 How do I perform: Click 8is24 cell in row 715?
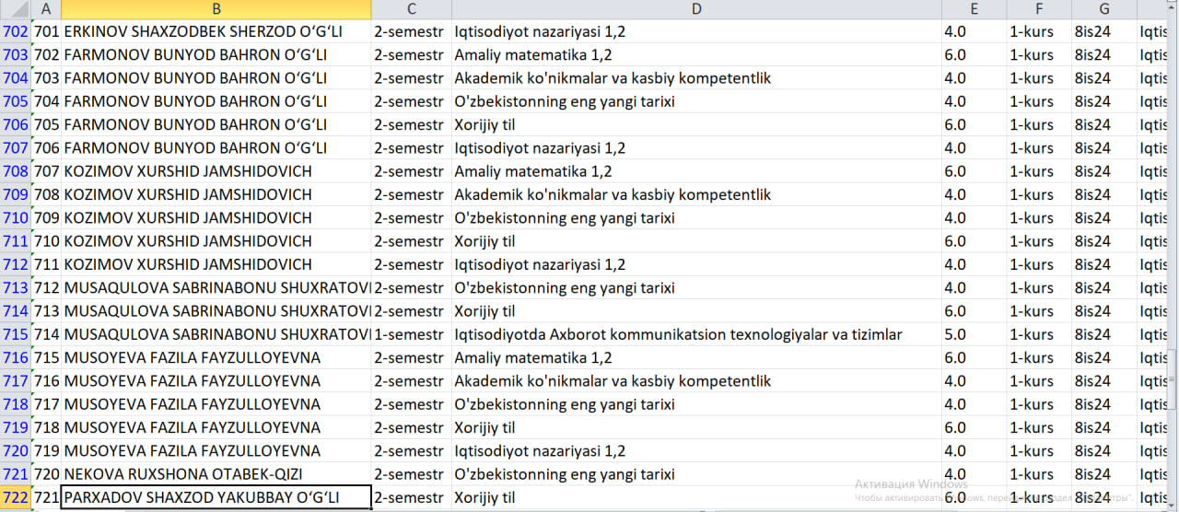pyautogui.click(x=1104, y=334)
